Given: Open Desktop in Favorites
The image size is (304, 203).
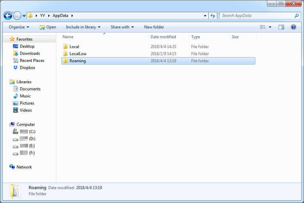Looking at the screenshot, I should coord(27,46).
